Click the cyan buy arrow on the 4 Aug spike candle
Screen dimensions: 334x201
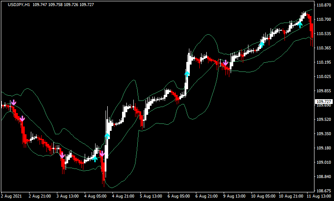[107, 136]
